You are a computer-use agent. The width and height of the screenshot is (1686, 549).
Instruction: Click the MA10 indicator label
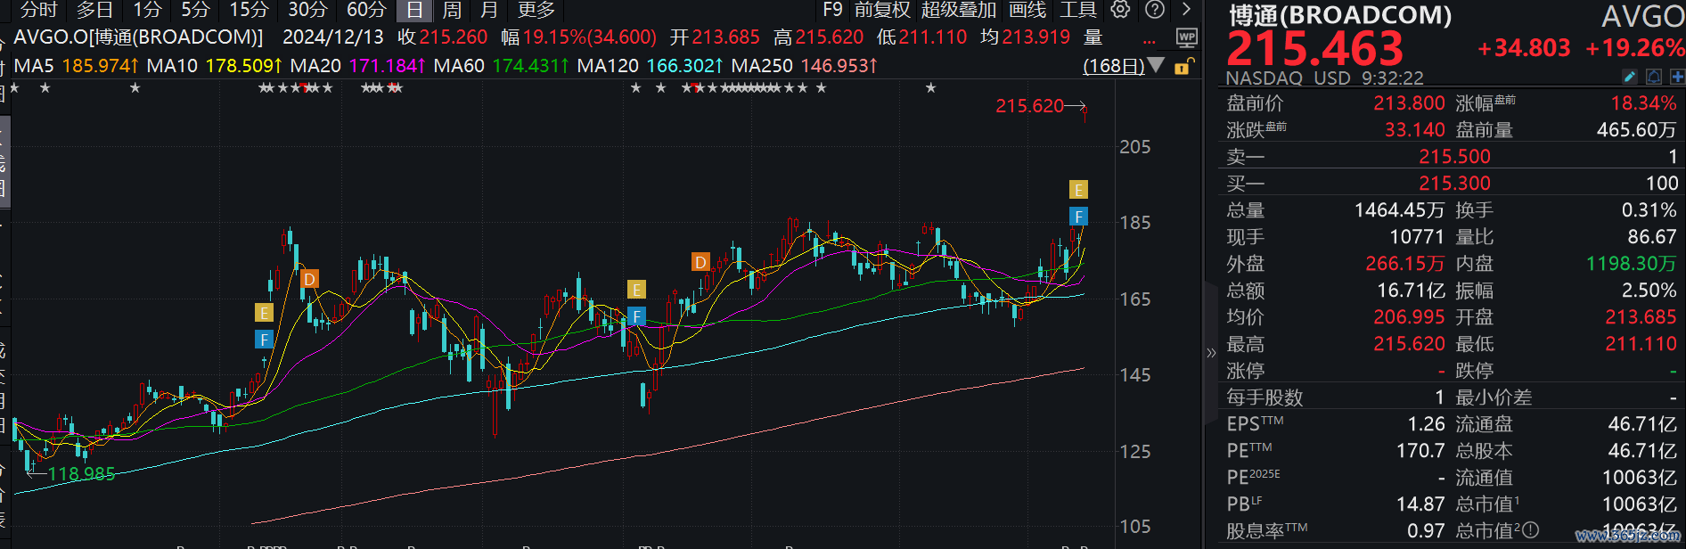172,66
